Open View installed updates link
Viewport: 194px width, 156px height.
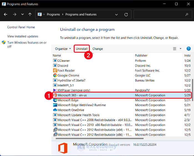point(23,36)
